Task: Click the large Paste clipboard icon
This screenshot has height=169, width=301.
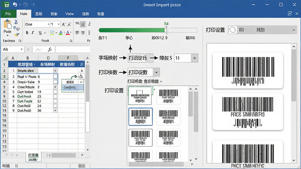Action: pos(7,25)
